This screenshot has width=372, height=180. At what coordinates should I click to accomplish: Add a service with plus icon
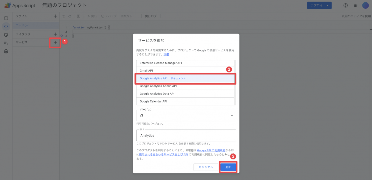(55, 42)
